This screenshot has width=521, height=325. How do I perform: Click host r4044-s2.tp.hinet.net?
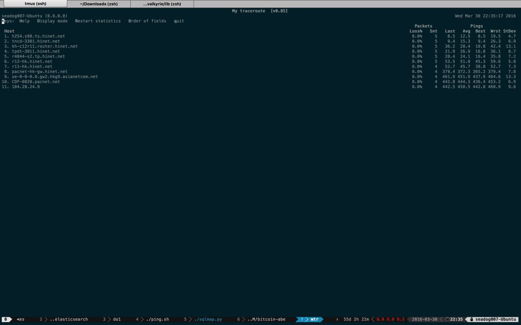click(38, 56)
